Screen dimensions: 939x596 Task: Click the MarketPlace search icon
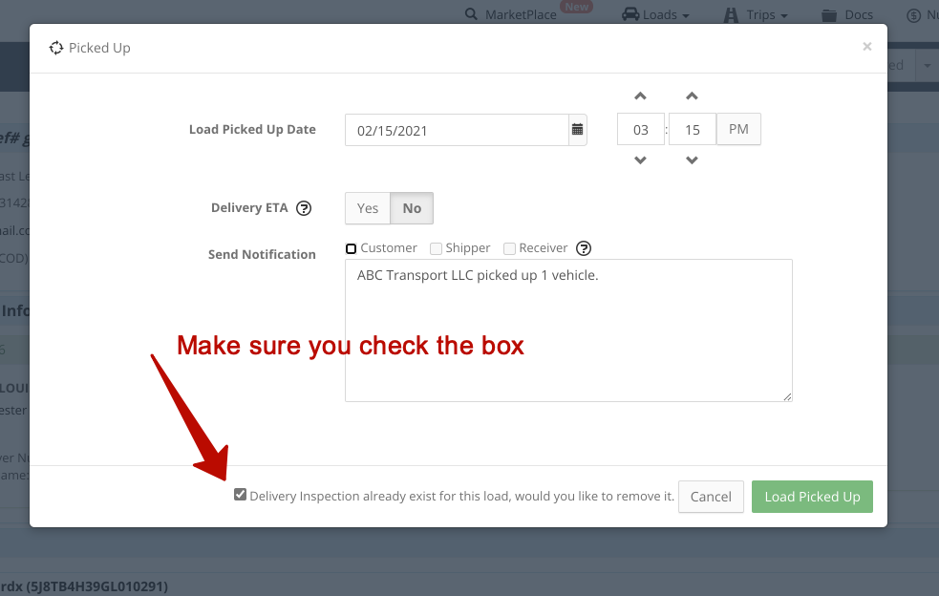tap(471, 14)
